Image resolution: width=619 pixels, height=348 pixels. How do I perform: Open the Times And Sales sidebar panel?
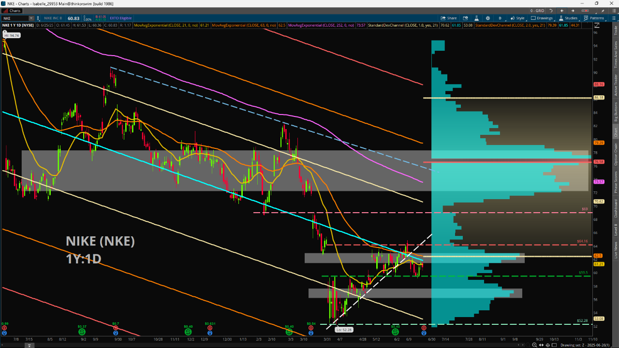[x=616, y=54]
